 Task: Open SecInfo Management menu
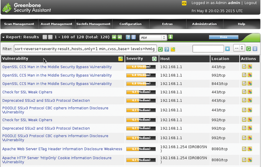click(x=94, y=24)
